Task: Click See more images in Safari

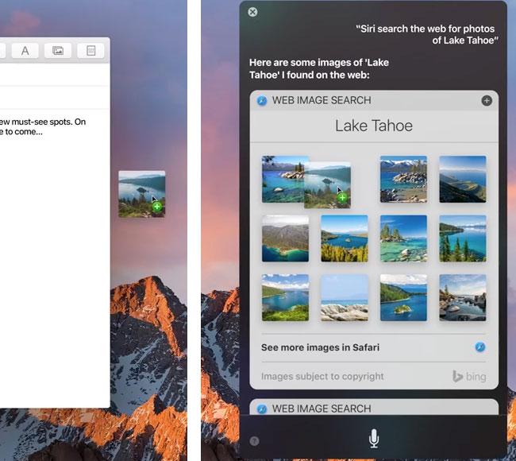Action: [x=320, y=347]
